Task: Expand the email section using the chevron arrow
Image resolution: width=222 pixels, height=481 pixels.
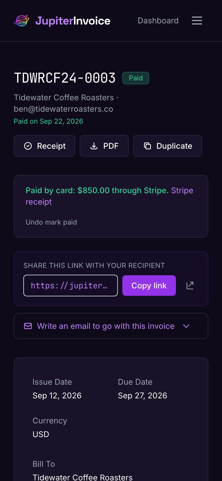Action: coord(186,326)
